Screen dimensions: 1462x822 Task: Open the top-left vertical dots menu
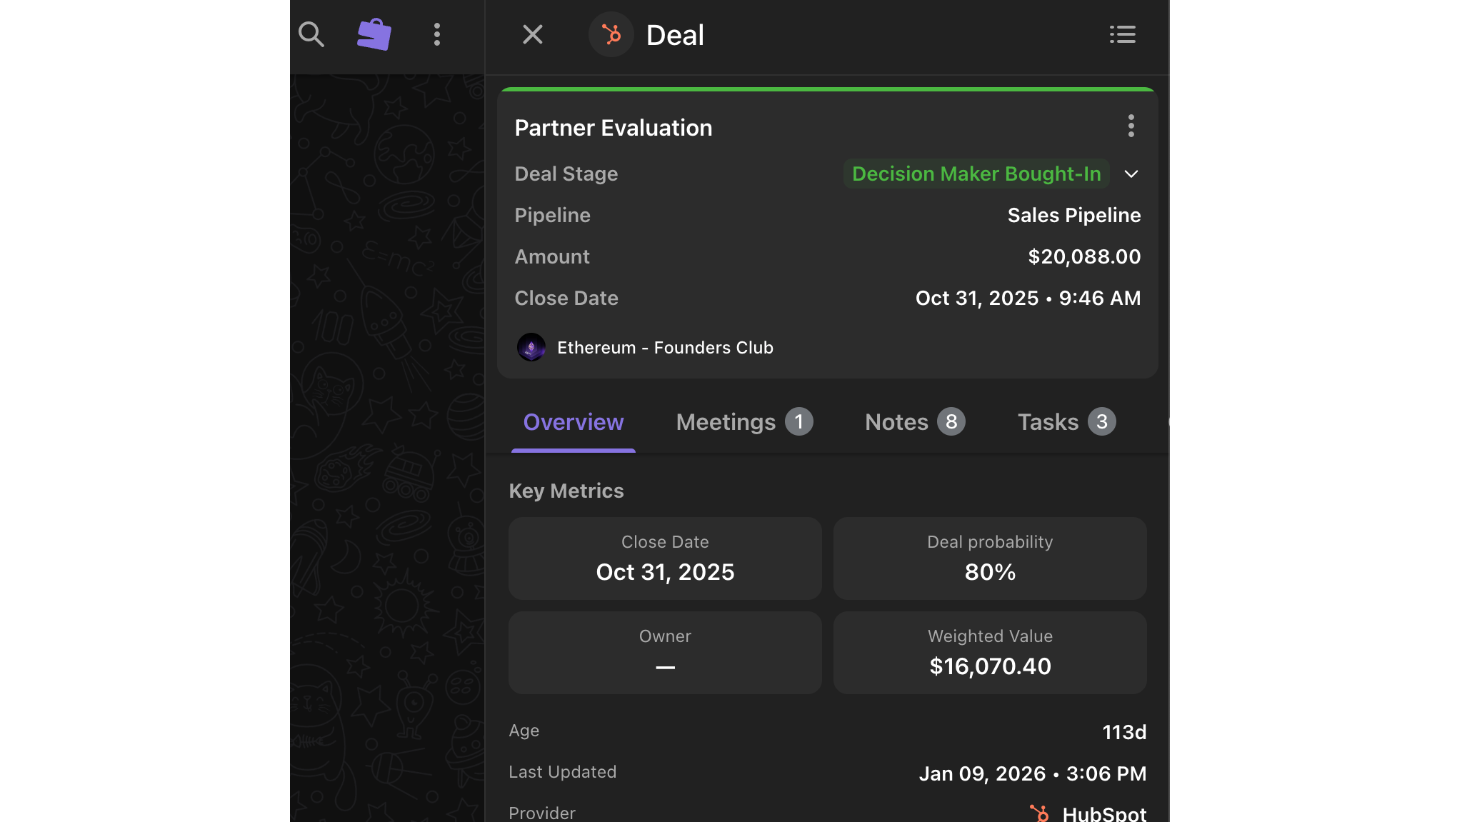tap(437, 34)
